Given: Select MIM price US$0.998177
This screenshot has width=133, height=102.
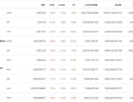Looking at the screenshot, I should pos(39,70).
